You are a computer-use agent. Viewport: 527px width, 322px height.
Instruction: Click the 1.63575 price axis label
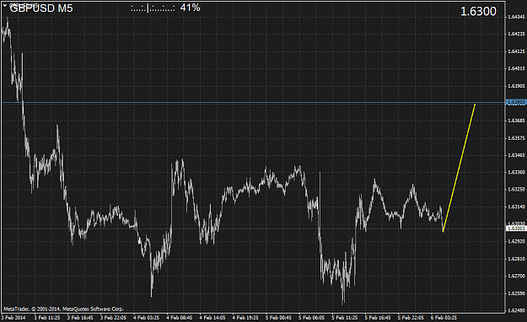(x=516, y=138)
